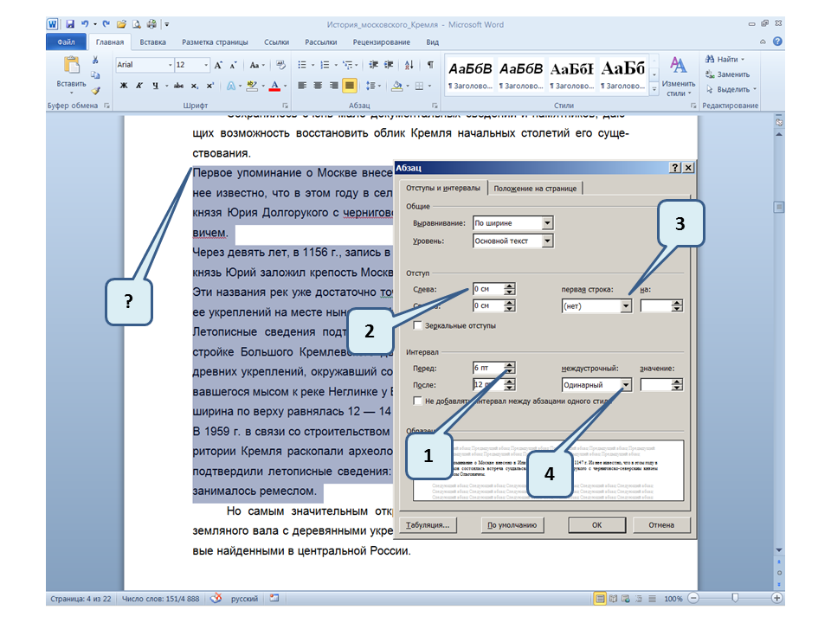Open the bulleted list tool
This screenshot has height=623, width=831.
click(x=302, y=65)
